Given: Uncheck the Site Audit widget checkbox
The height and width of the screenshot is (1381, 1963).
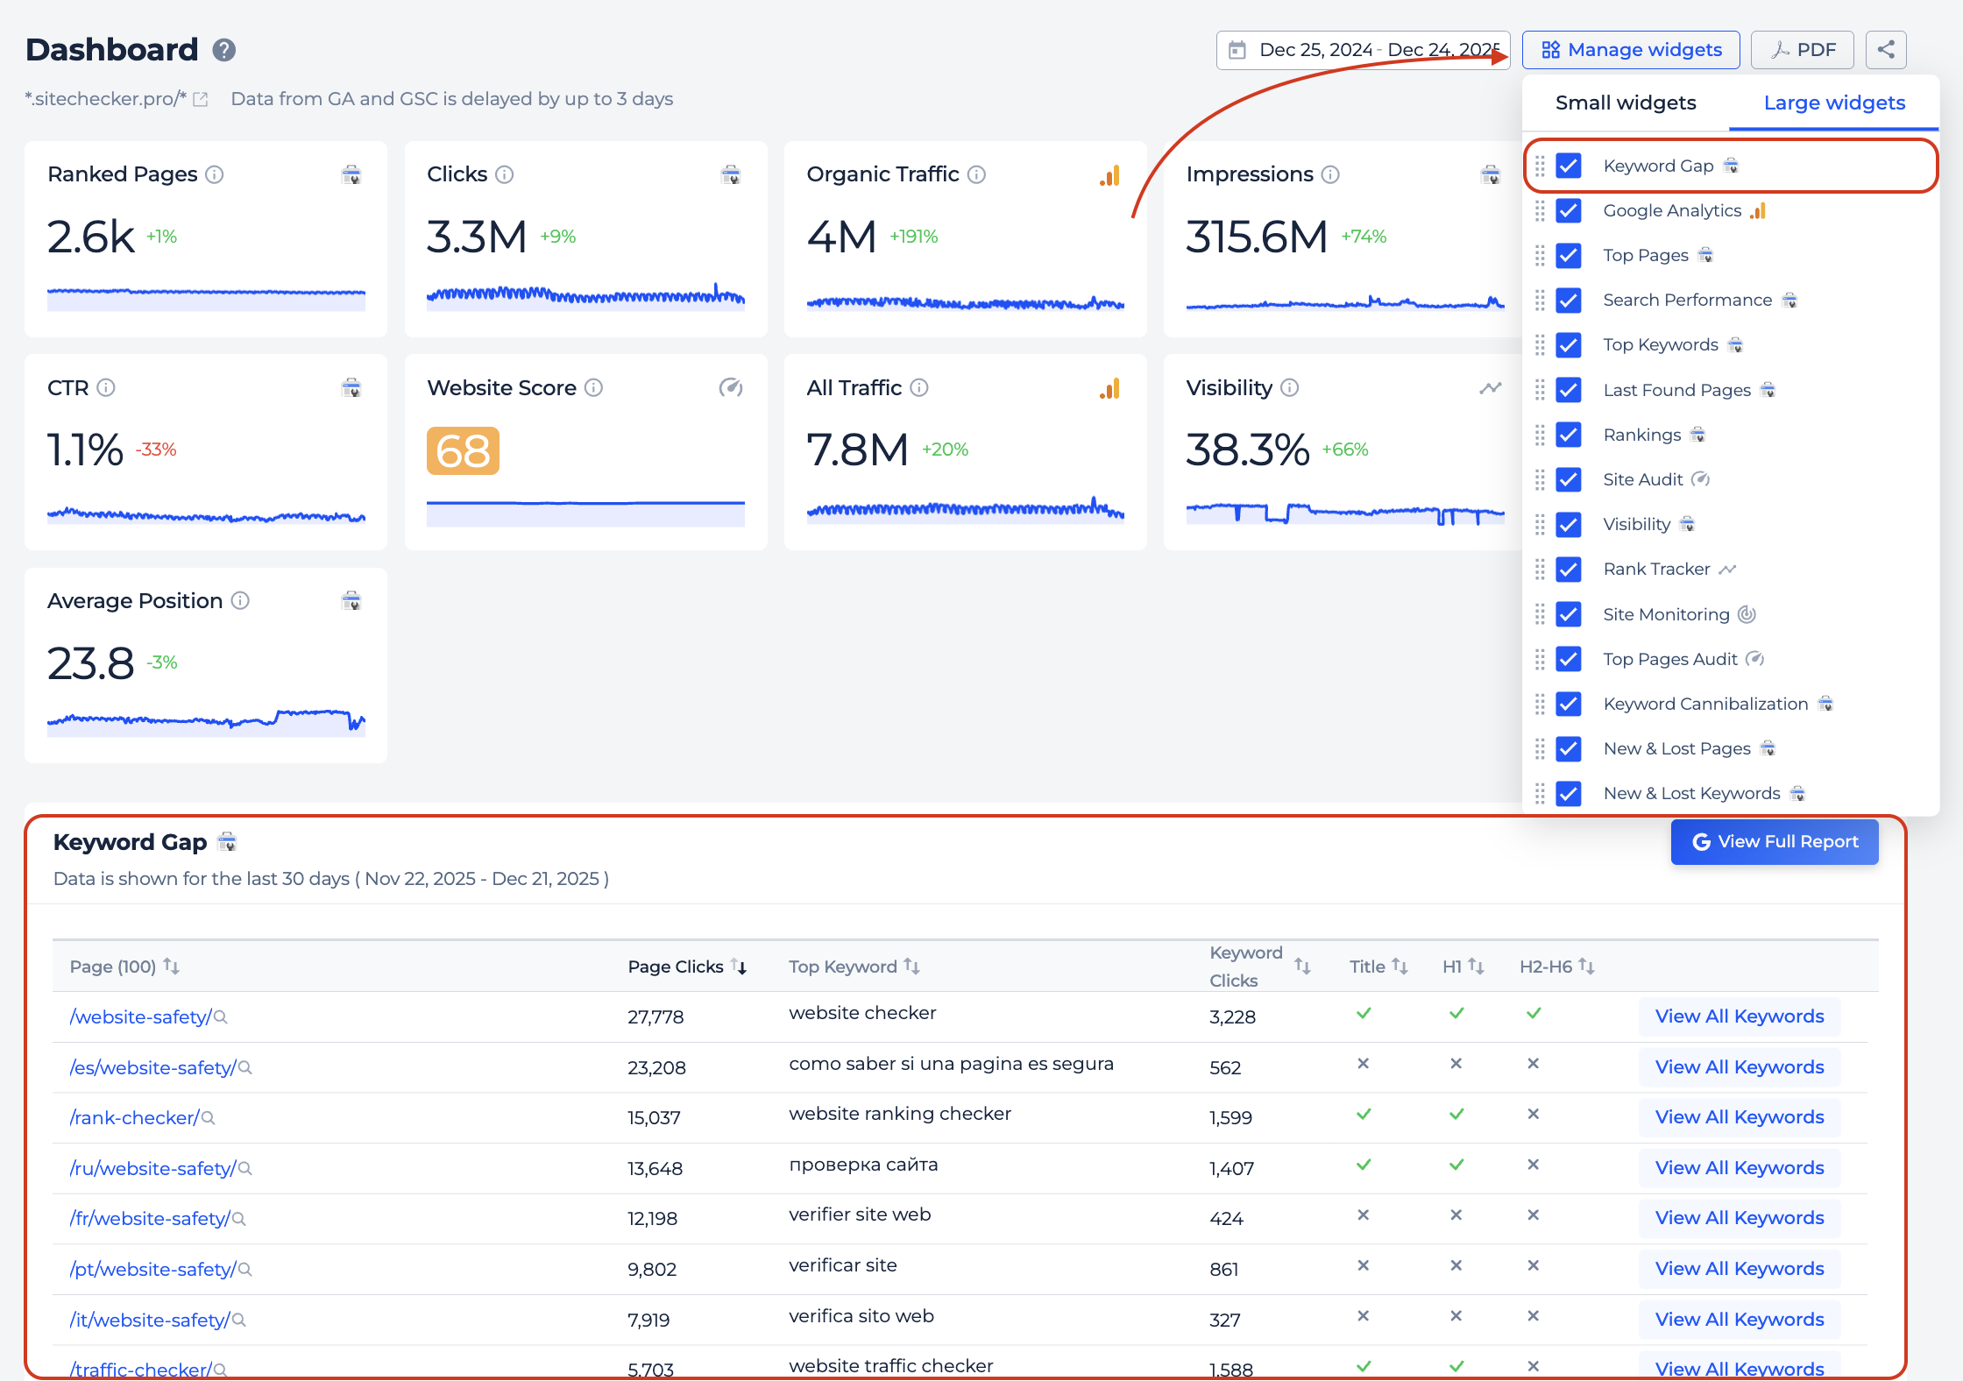Looking at the screenshot, I should [1569, 479].
